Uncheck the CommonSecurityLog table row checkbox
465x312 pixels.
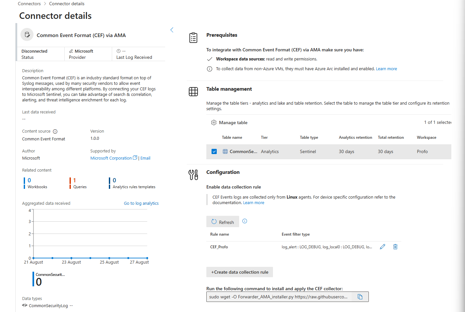point(214,151)
